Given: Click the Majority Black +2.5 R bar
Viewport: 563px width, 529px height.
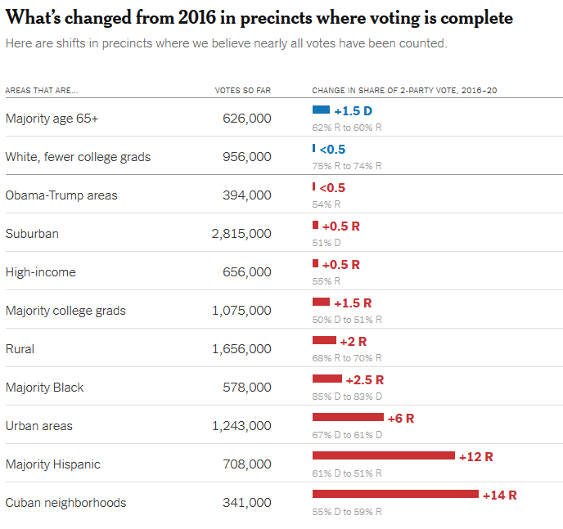Looking at the screenshot, I should (327, 379).
